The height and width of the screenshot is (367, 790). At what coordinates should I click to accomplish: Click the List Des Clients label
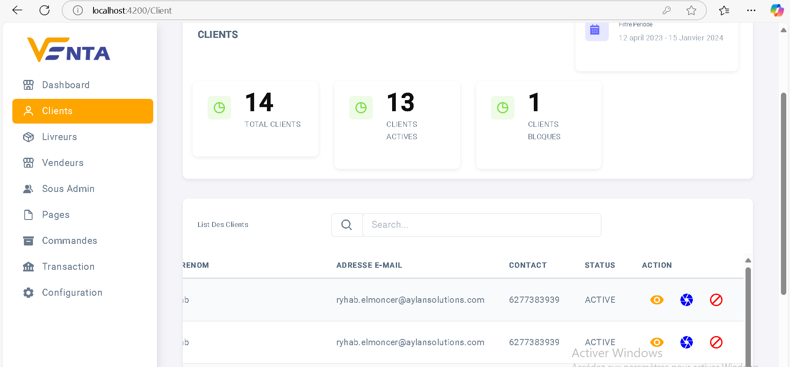click(223, 225)
